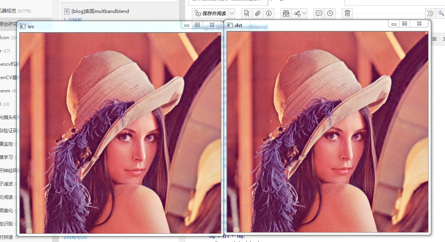Screen dimensions: 445x242
Task: Toggle the outline list icon at toolbar right
Action: 430,13
